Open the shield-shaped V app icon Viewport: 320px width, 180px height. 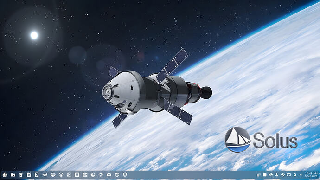(125, 175)
